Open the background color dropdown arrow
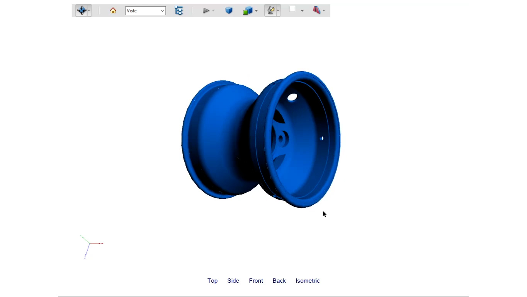 click(x=302, y=11)
